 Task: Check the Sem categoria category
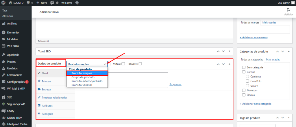click(x=244, y=67)
